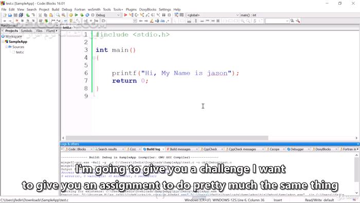
Task: Rebuild the project with blue arrows icon
Action: (87, 15)
